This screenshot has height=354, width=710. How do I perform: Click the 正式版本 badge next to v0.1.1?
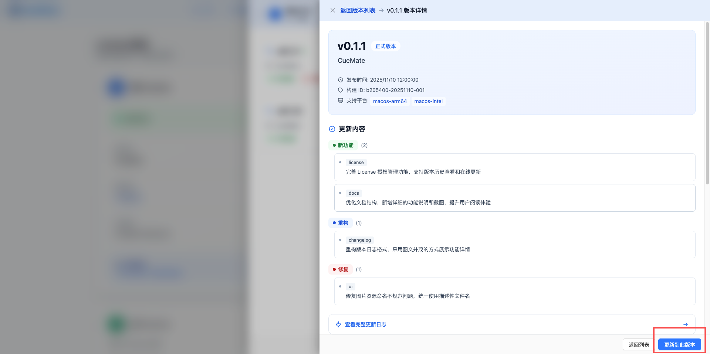click(x=385, y=46)
